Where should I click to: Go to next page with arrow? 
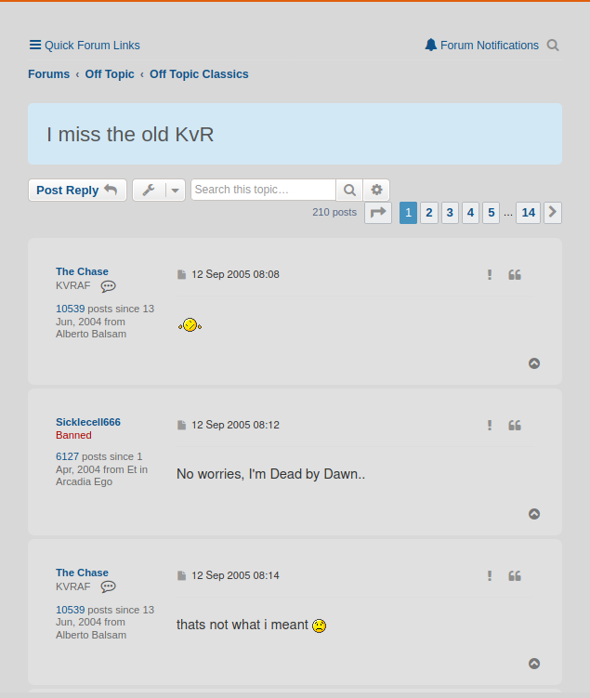pos(553,213)
